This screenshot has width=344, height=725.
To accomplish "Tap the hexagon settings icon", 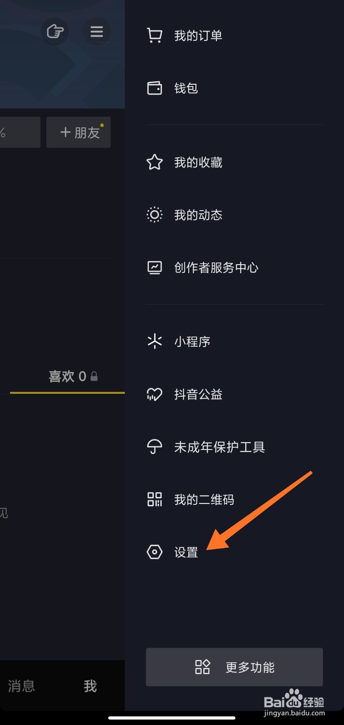I will (x=154, y=552).
